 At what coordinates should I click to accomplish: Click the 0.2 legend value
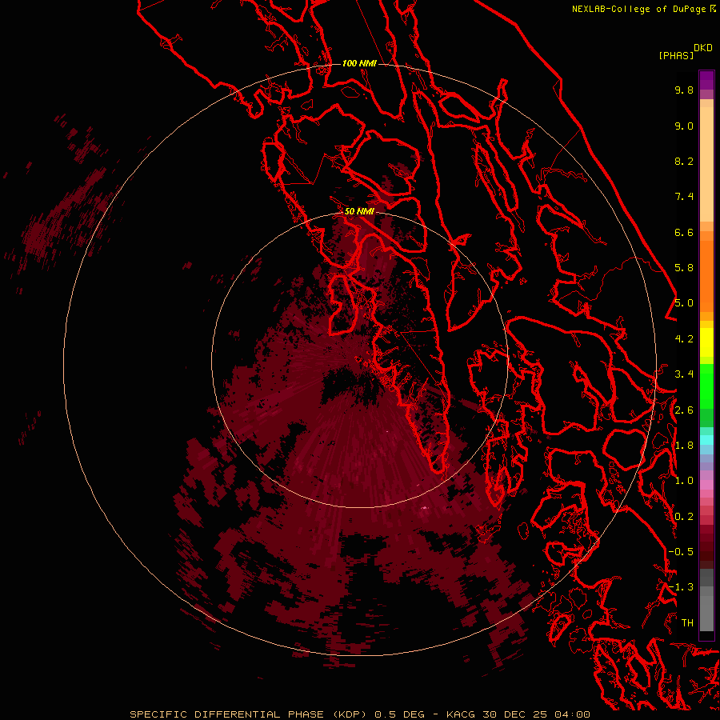(x=684, y=517)
